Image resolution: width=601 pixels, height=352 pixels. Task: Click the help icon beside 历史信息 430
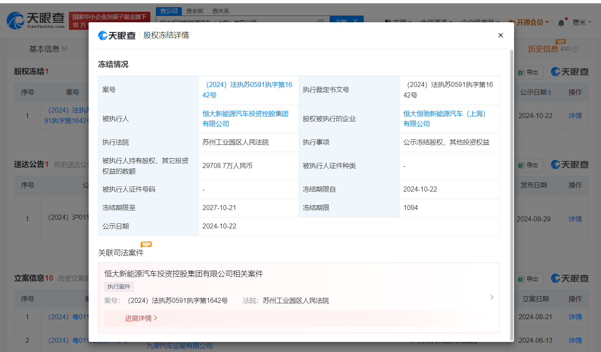click(575, 49)
